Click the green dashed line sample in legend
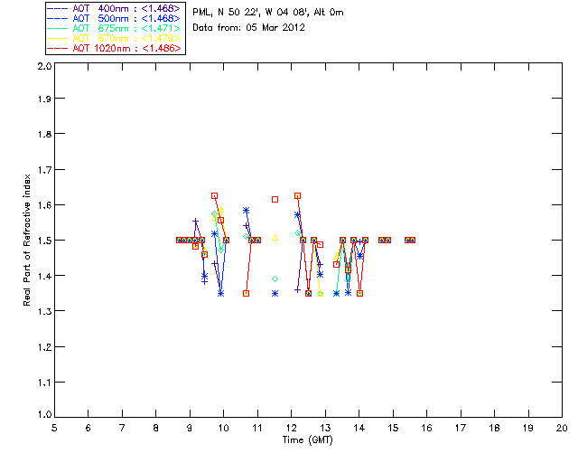578x463 pixels. click(x=58, y=28)
